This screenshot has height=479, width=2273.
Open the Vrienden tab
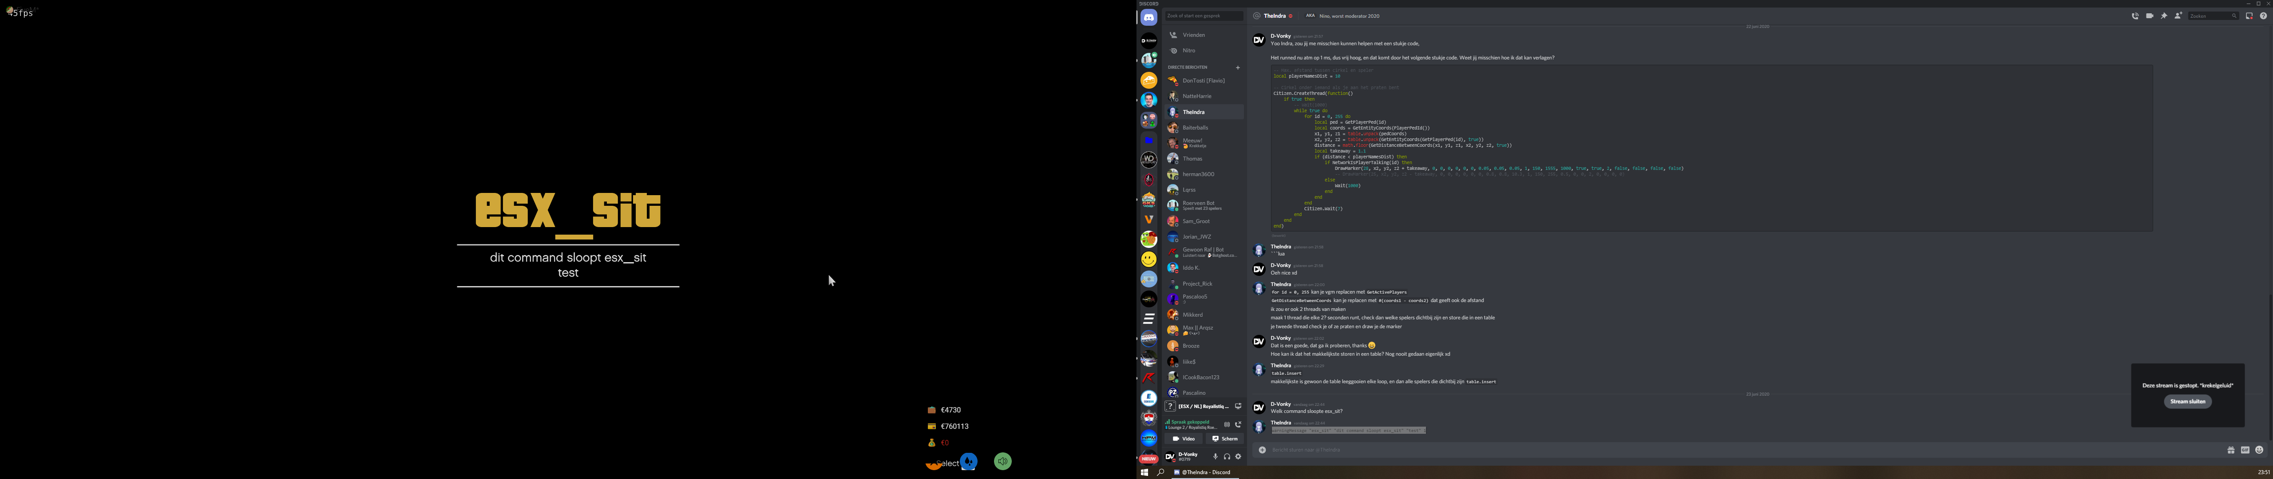tap(1193, 35)
